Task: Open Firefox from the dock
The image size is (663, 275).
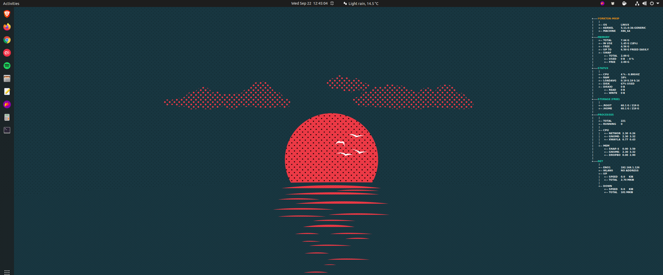Action: [x=7, y=27]
